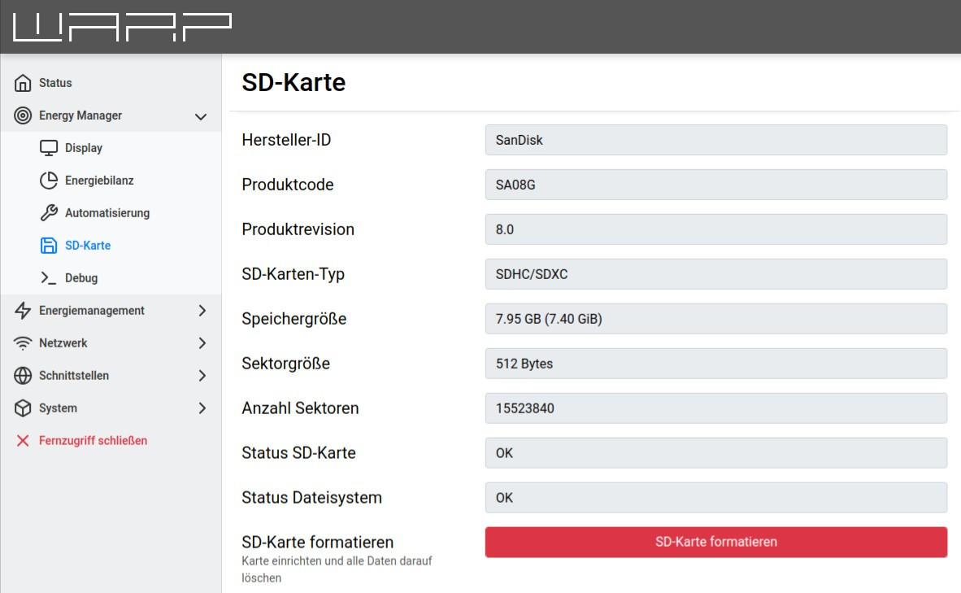
Task: Click the SD-Karte floppy disk icon
Action: [x=49, y=246]
